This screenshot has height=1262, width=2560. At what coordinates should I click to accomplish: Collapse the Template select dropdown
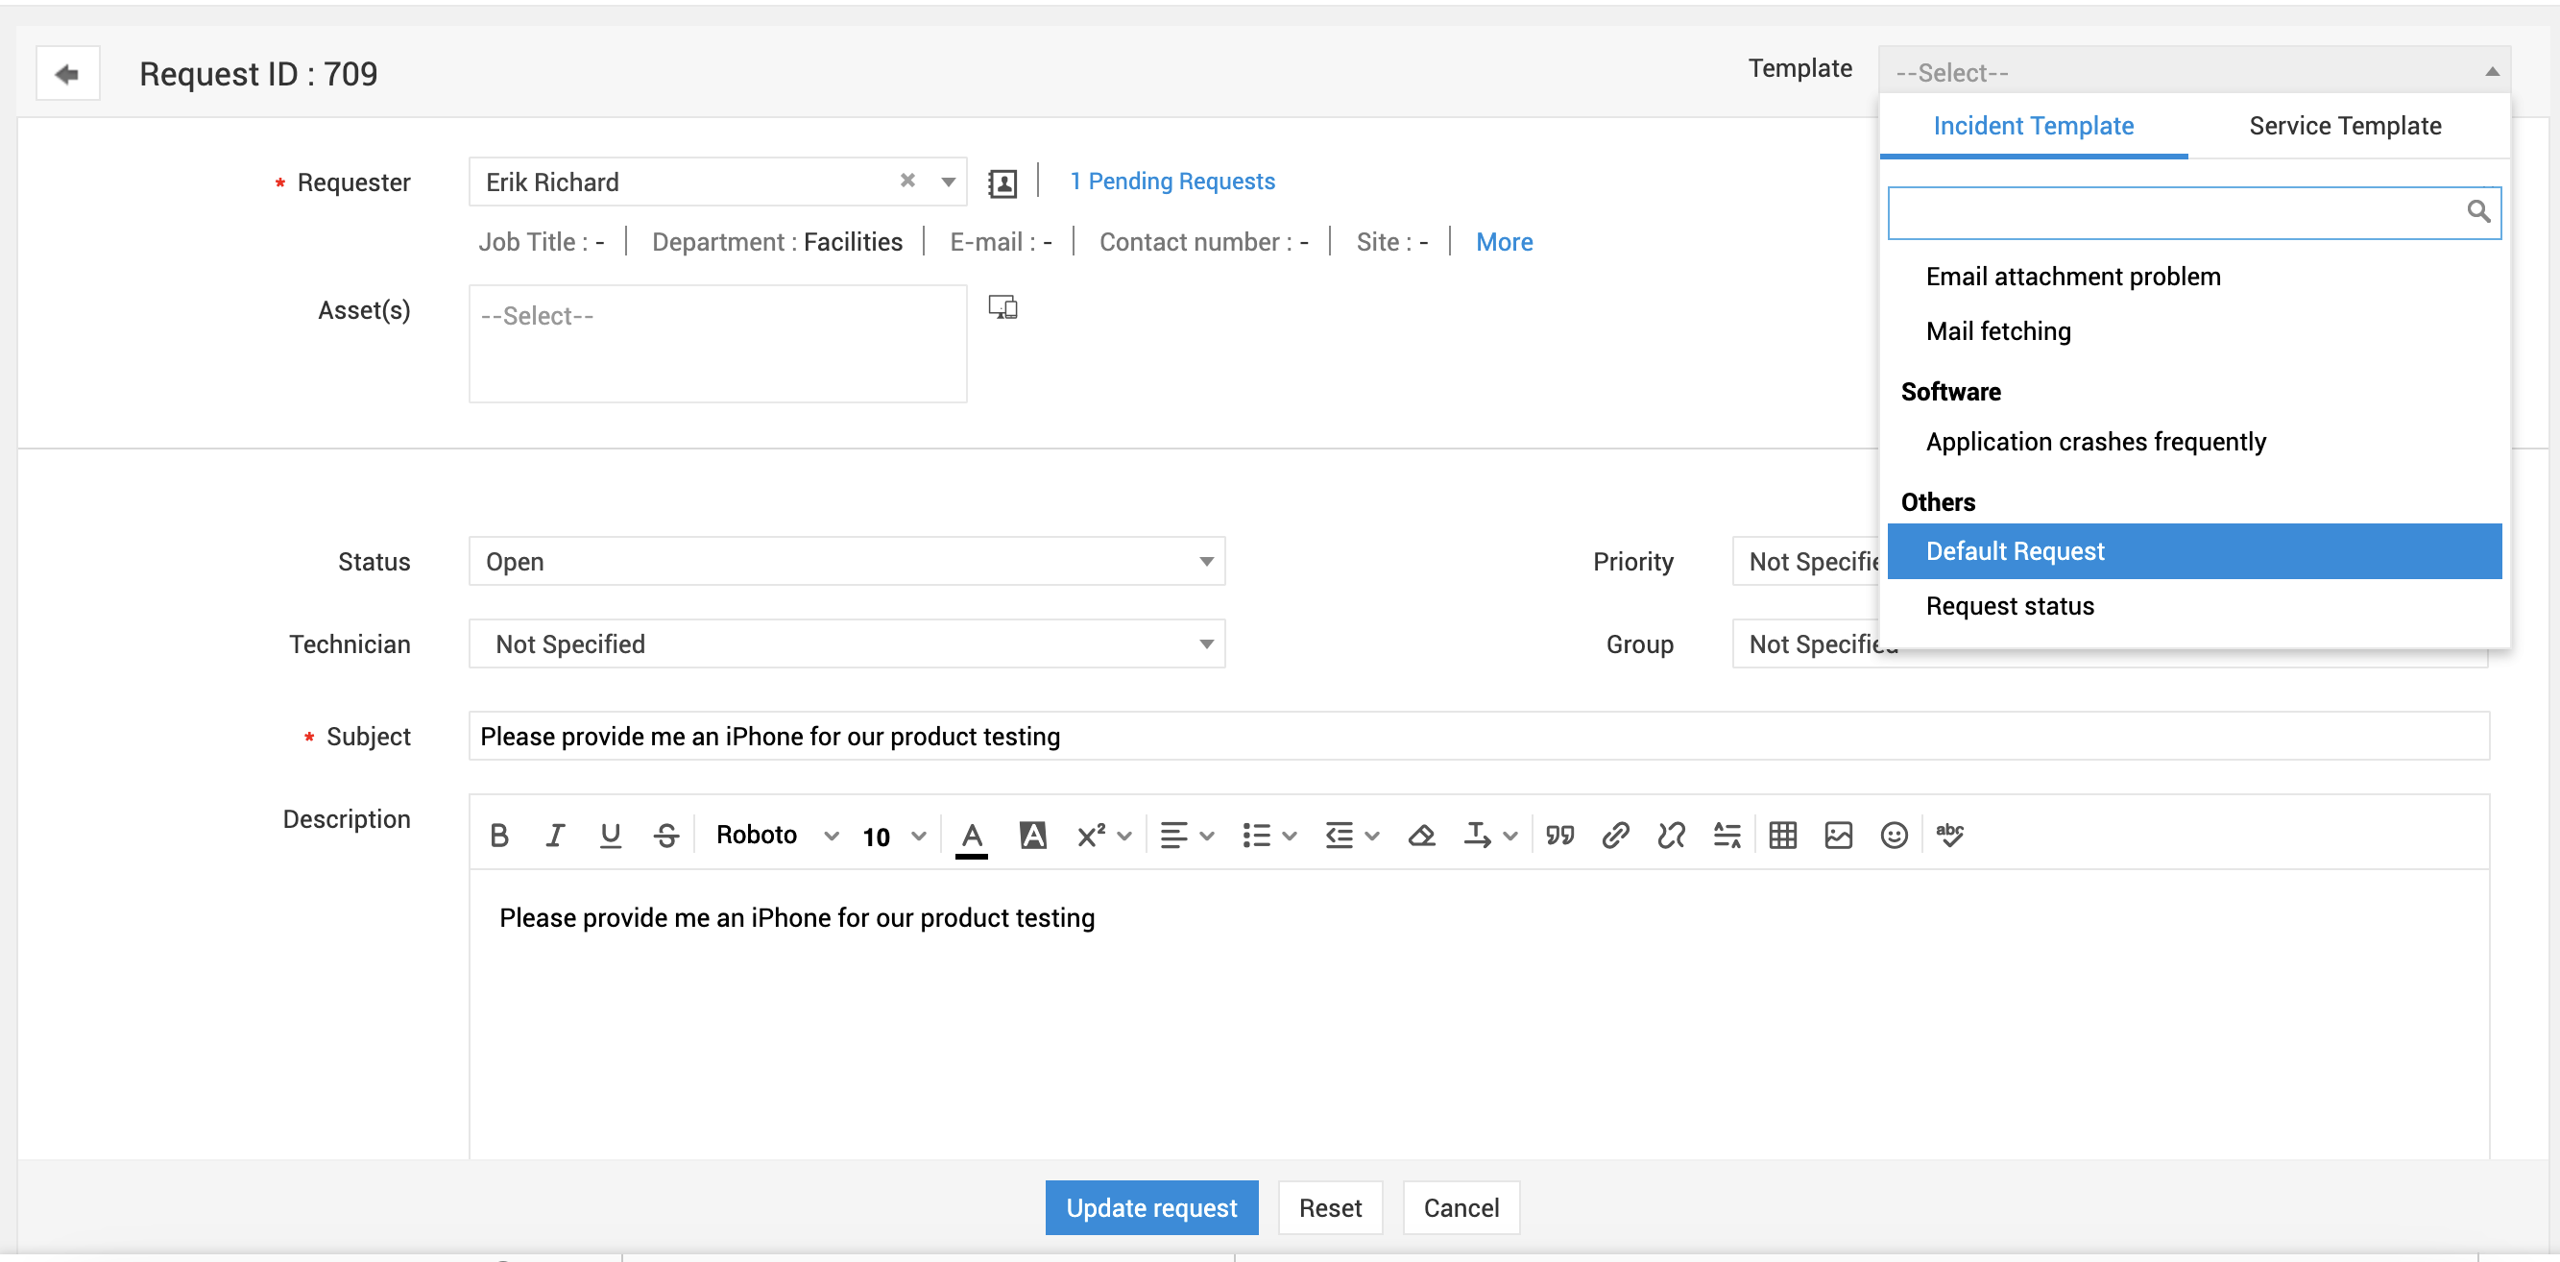2194,71
